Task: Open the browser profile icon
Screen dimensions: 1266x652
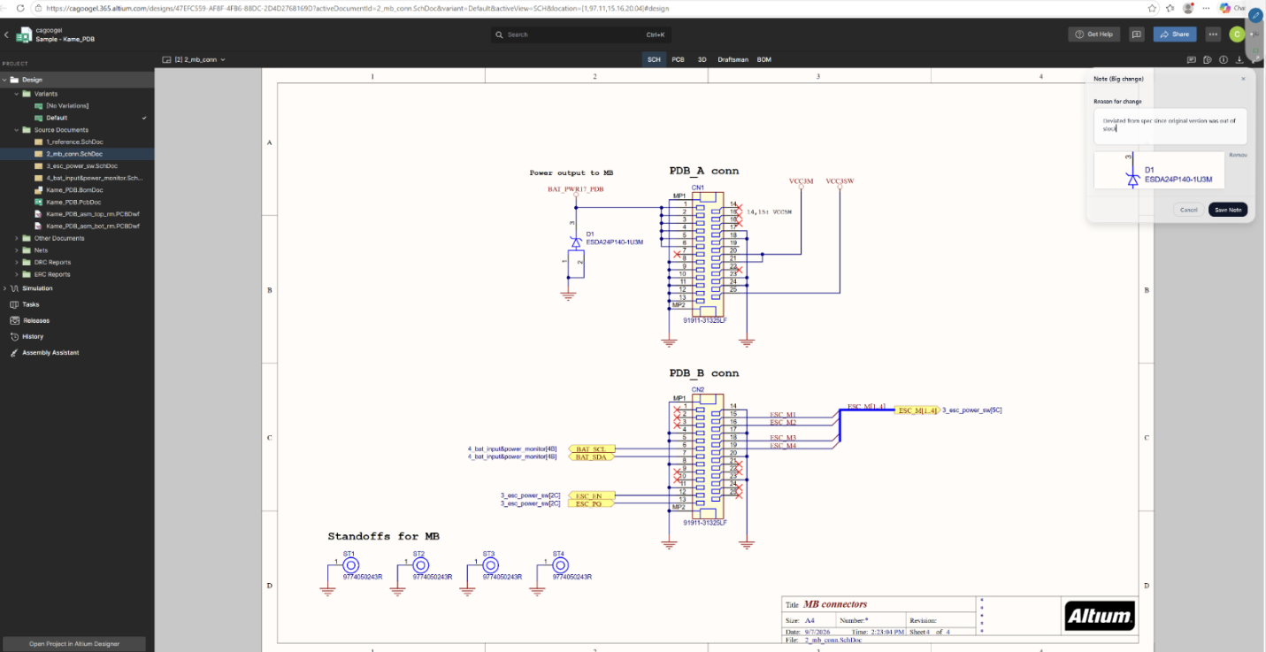Action: point(1188,8)
